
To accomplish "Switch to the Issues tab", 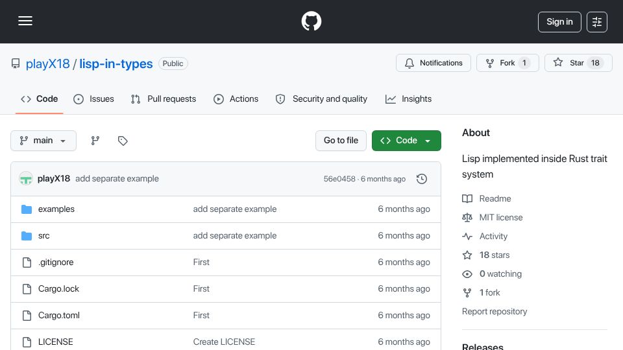I will pos(93,99).
